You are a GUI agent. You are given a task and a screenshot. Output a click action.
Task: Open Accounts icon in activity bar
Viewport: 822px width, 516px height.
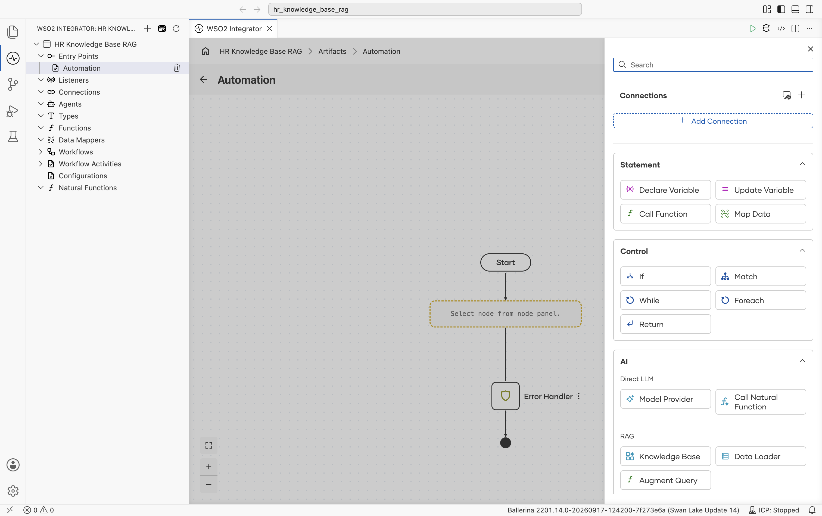pyautogui.click(x=13, y=465)
